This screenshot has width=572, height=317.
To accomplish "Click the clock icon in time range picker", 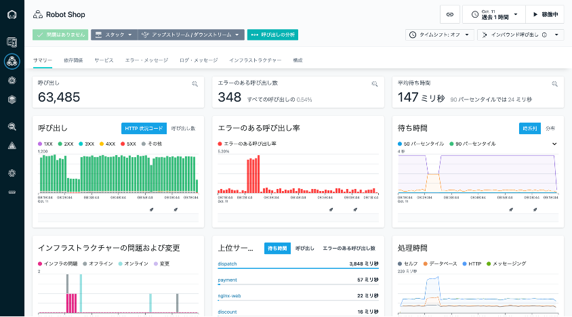I will pos(475,15).
